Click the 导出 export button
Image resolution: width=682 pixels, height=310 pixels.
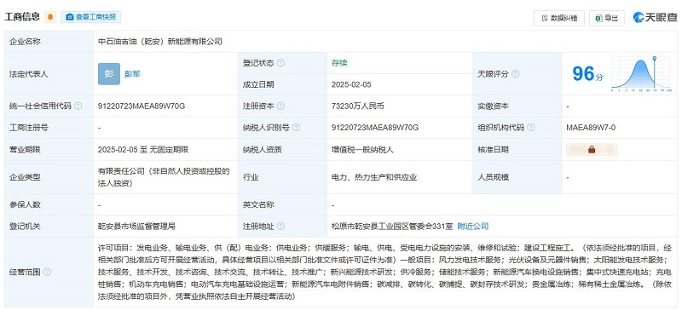[x=607, y=18]
